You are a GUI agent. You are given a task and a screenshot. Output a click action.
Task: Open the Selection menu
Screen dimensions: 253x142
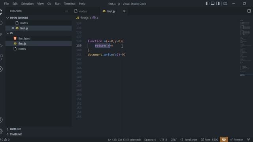coord(27,4)
